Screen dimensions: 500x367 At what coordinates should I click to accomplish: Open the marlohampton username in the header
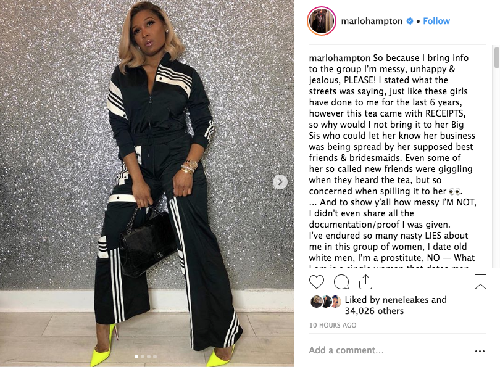(x=372, y=21)
